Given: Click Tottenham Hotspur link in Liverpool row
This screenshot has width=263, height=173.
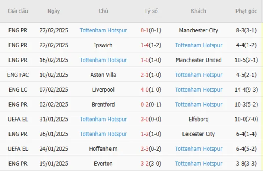Looking at the screenshot, I should [199, 90].
